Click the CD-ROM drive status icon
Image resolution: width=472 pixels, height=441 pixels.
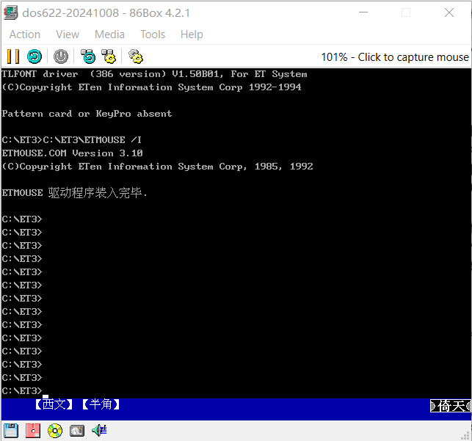tap(55, 431)
